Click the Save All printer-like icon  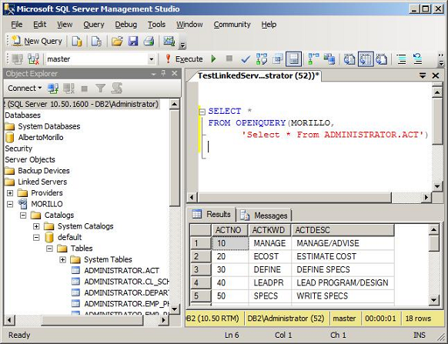pos(149,42)
